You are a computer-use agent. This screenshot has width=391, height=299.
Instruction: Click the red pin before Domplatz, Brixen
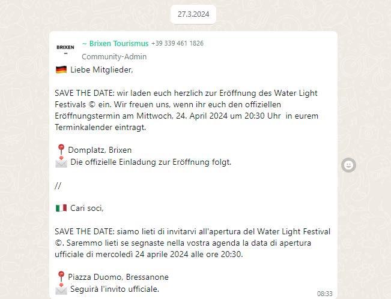coord(61,150)
